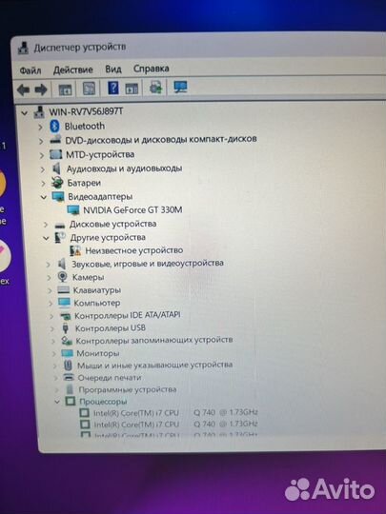This screenshot has height=514, width=386.
Task: Select the WIN-RV7V56J897T computer name
Action: (86, 111)
